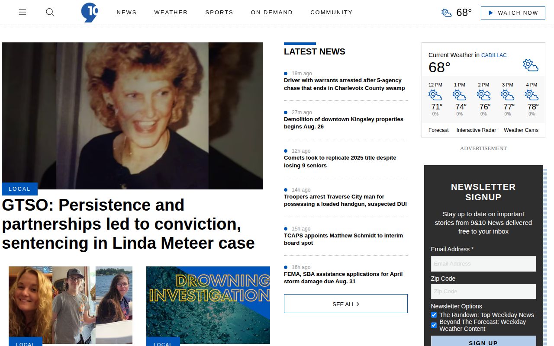Click the header weather icon beside 68°
554x346 pixels.
(x=446, y=13)
